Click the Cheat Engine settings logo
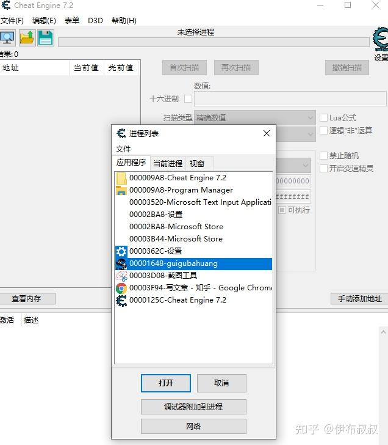Screen dimensions: 388x445 pos(380,39)
